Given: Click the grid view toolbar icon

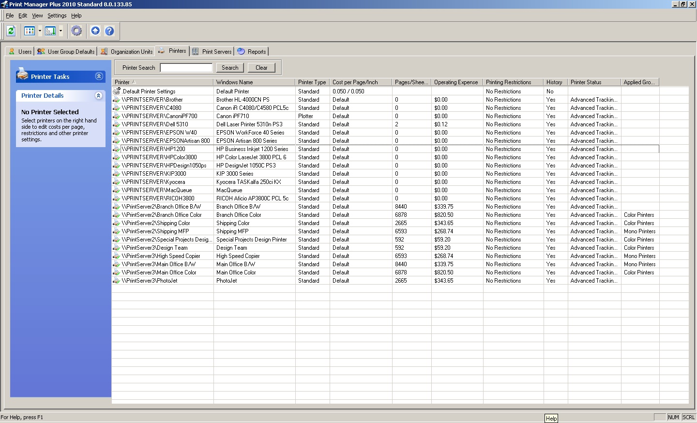Looking at the screenshot, I should coord(30,31).
